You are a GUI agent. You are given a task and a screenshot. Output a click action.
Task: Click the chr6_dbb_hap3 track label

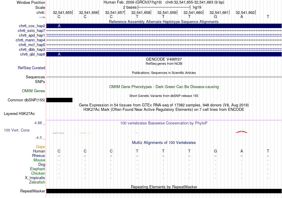[x=32, y=49]
